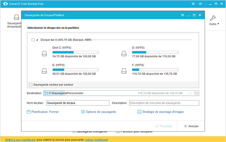Close the Sauvegarde de Disque/Partition dialog

200,15
